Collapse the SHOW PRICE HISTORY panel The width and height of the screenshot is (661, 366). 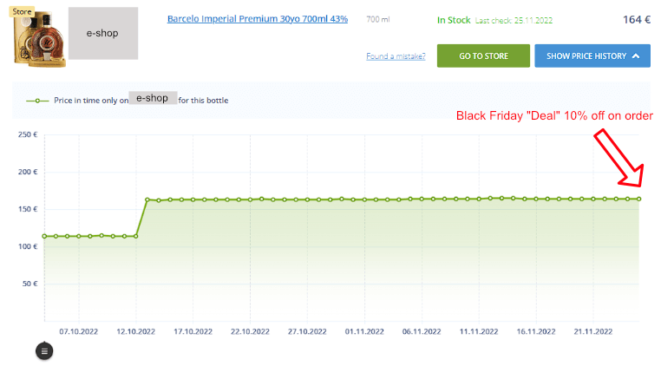pyautogui.click(x=592, y=56)
